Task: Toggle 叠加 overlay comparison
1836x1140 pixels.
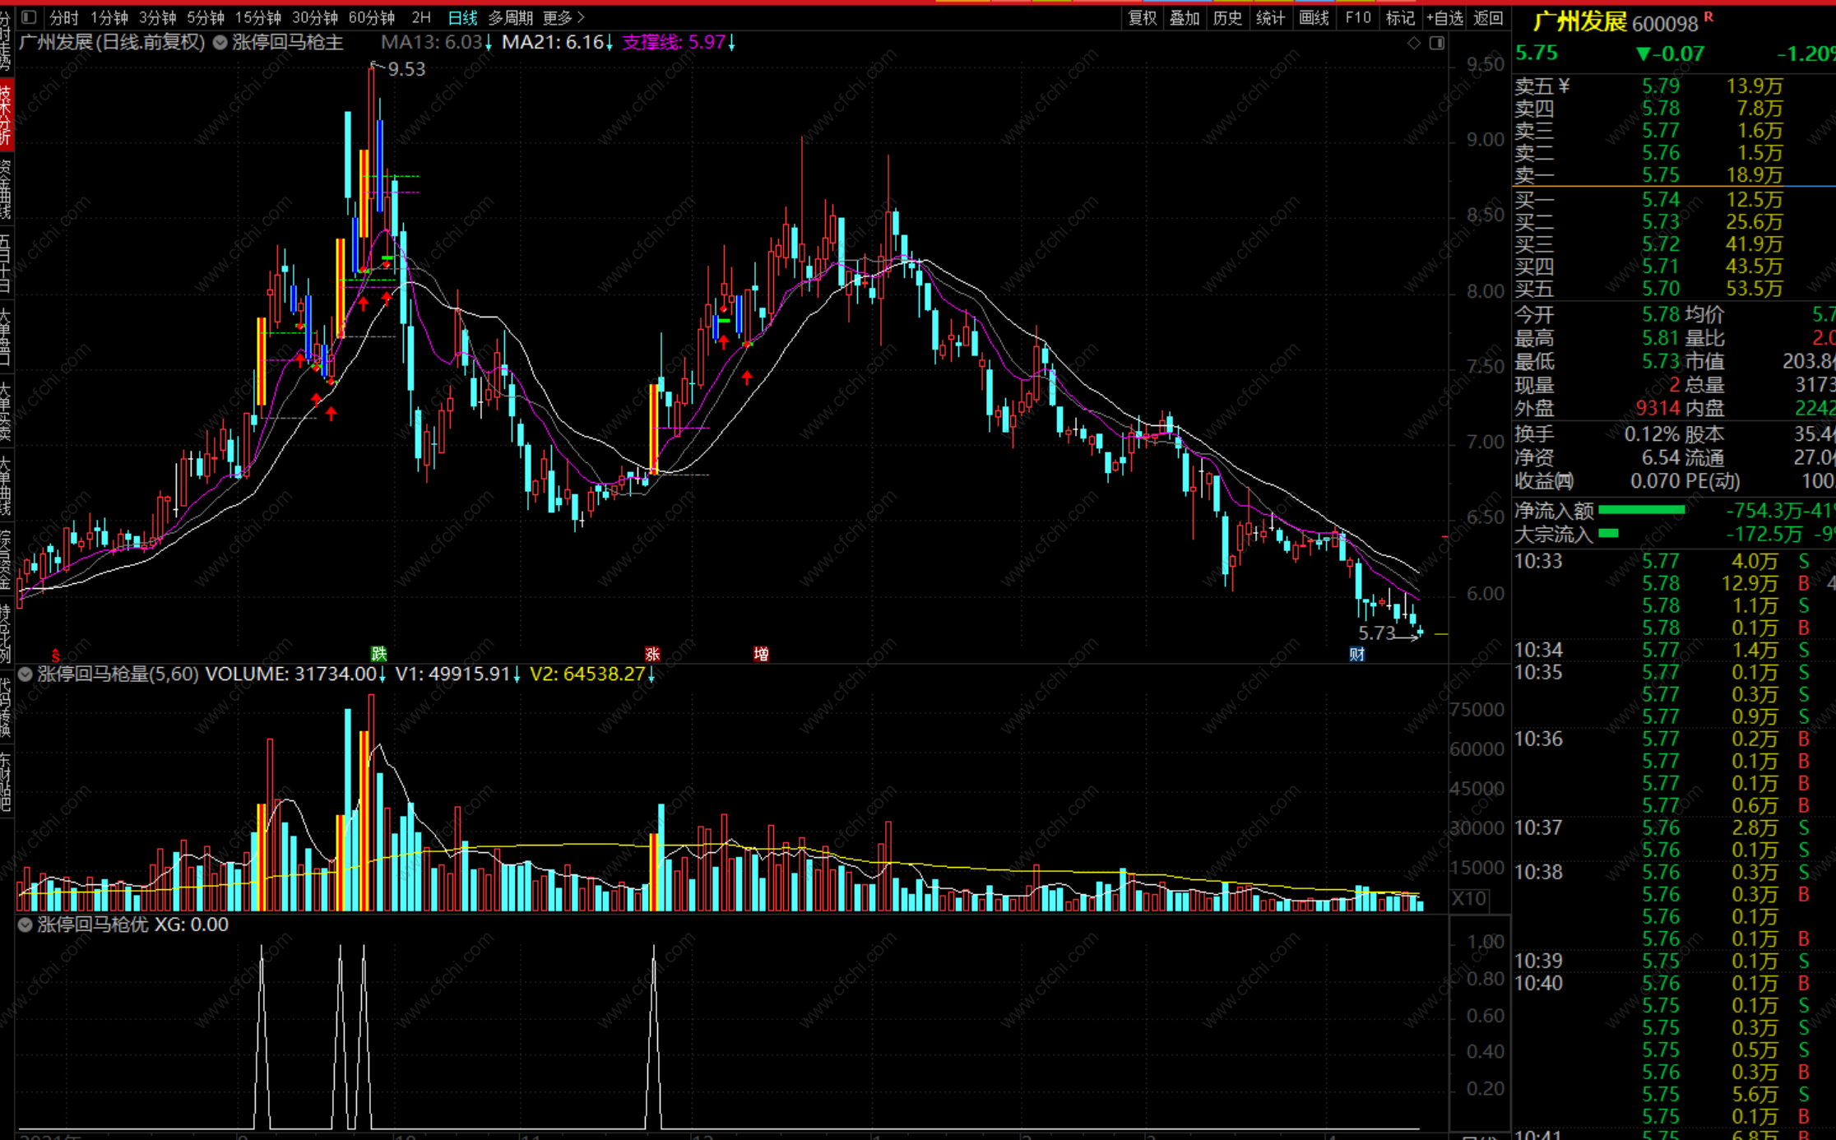Action: [x=1185, y=17]
